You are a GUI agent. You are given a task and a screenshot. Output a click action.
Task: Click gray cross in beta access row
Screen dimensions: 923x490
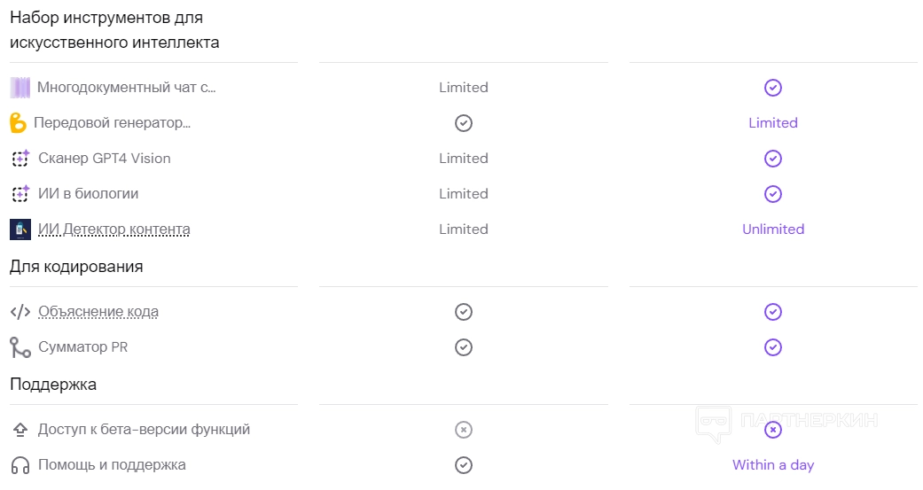(x=463, y=430)
